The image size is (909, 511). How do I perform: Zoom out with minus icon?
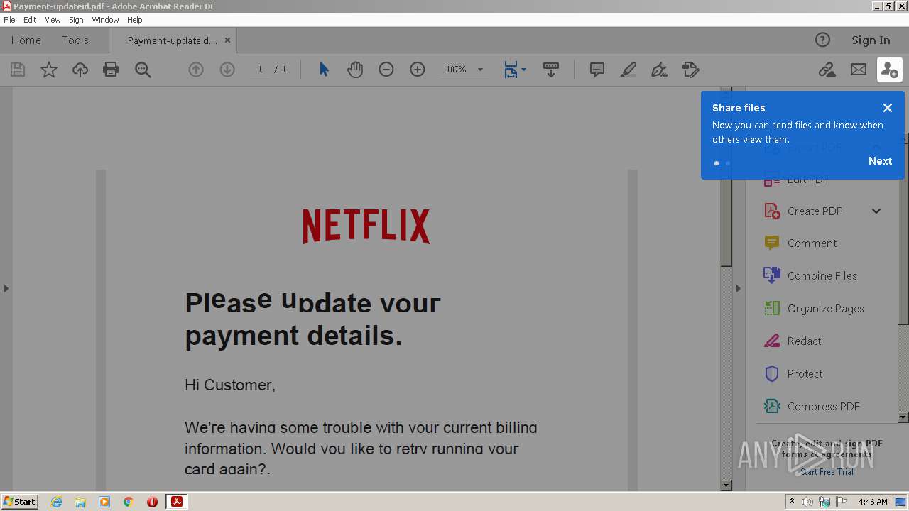coord(386,70)
